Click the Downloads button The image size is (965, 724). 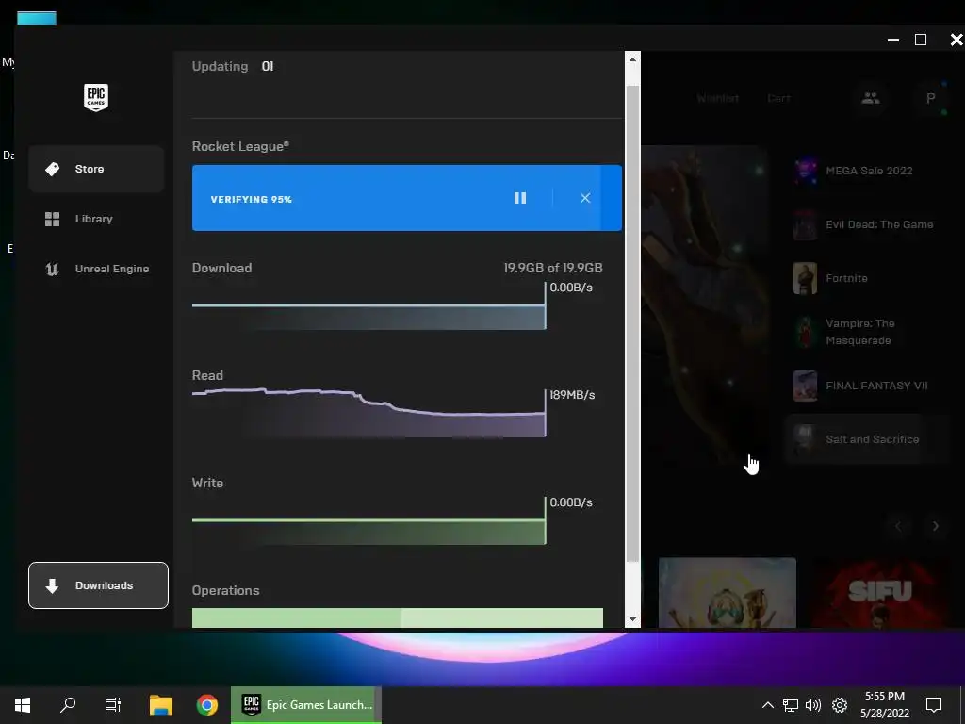[98, 585]
